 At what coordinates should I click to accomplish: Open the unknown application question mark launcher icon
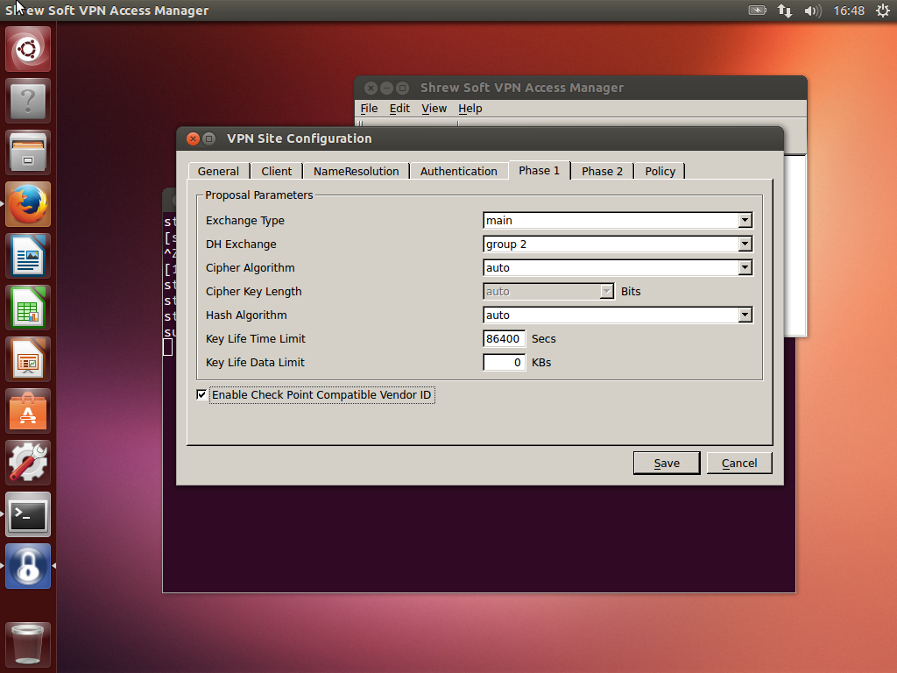28,102
